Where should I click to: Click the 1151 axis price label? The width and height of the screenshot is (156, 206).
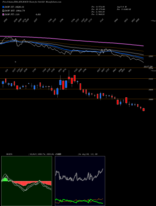(x=151, y=79)
